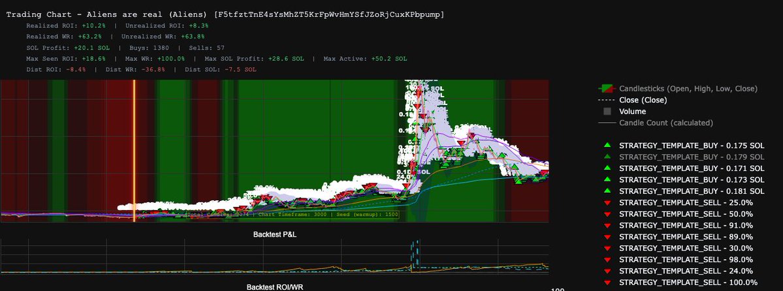Screen dimensions: 783x291
Task: Click the orange vertical line on the price chart
Action: (134, 150)
